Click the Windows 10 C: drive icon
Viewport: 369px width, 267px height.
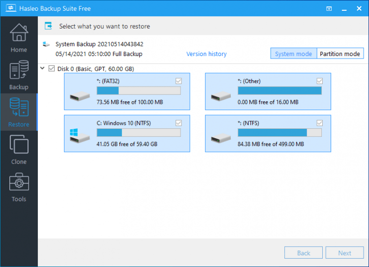pos(80,136)
